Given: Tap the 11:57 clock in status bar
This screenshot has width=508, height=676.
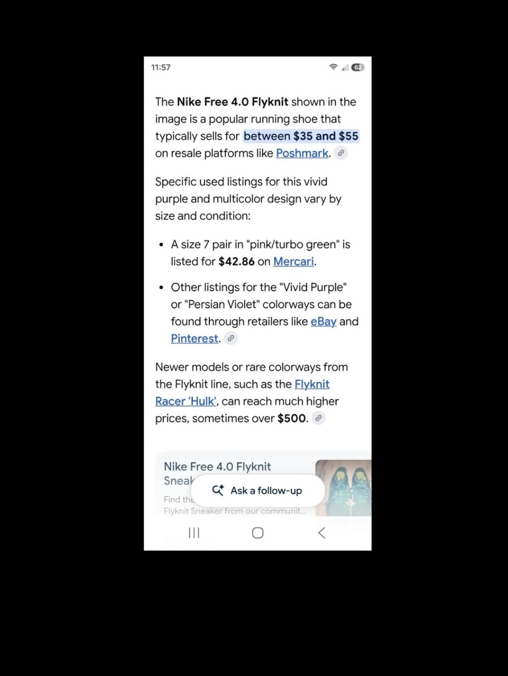Looking at the screenshot, I should (161, 67).
